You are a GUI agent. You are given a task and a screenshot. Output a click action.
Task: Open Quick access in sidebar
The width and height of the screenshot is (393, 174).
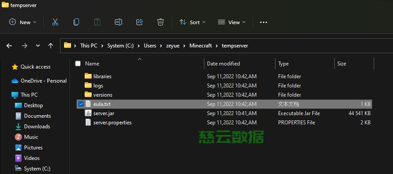[x=31, y=67]
